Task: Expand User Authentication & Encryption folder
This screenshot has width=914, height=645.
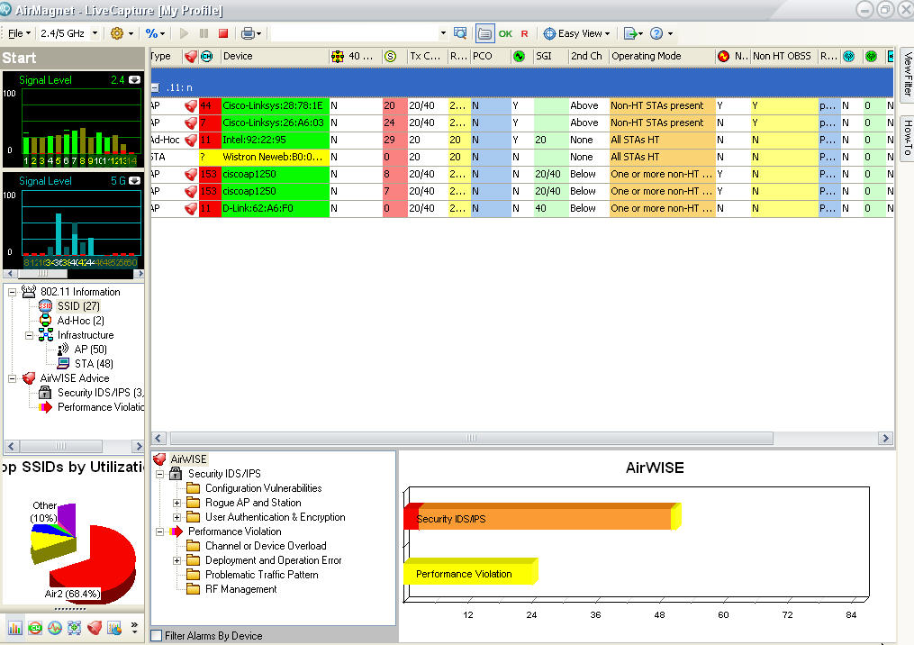Action: 176,517
